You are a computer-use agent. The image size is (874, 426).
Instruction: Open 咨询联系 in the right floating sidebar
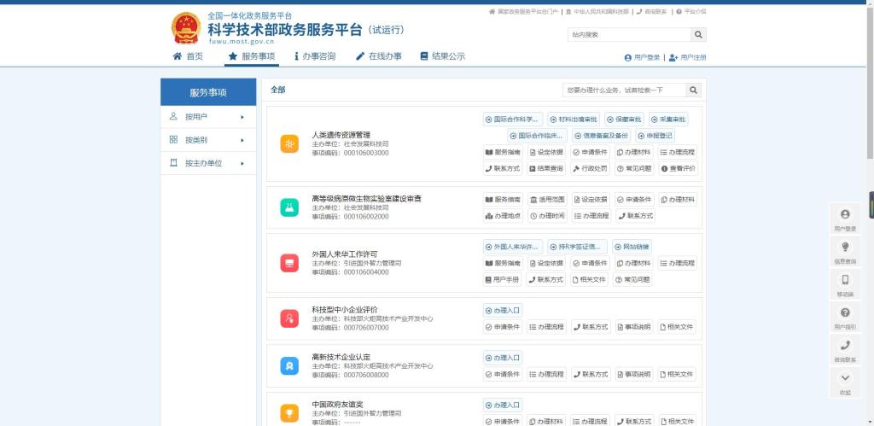pyautogui.click(x=845, y=349)
